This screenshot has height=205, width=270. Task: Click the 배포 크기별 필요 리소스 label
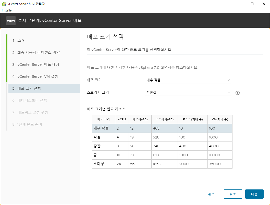pos(106,109)
